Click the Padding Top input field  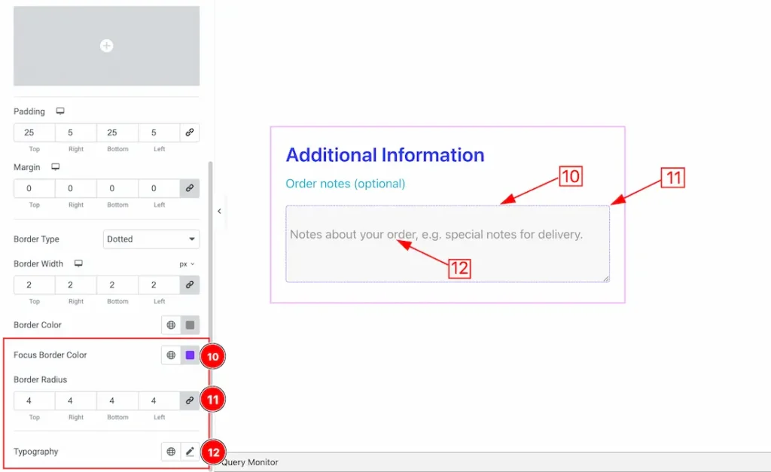click(x=34, y=132)
